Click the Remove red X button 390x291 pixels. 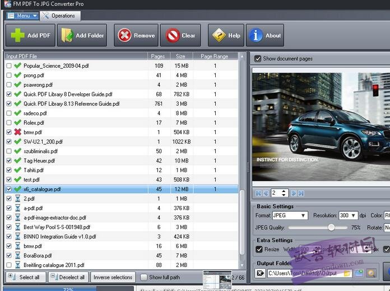point(136,35)
